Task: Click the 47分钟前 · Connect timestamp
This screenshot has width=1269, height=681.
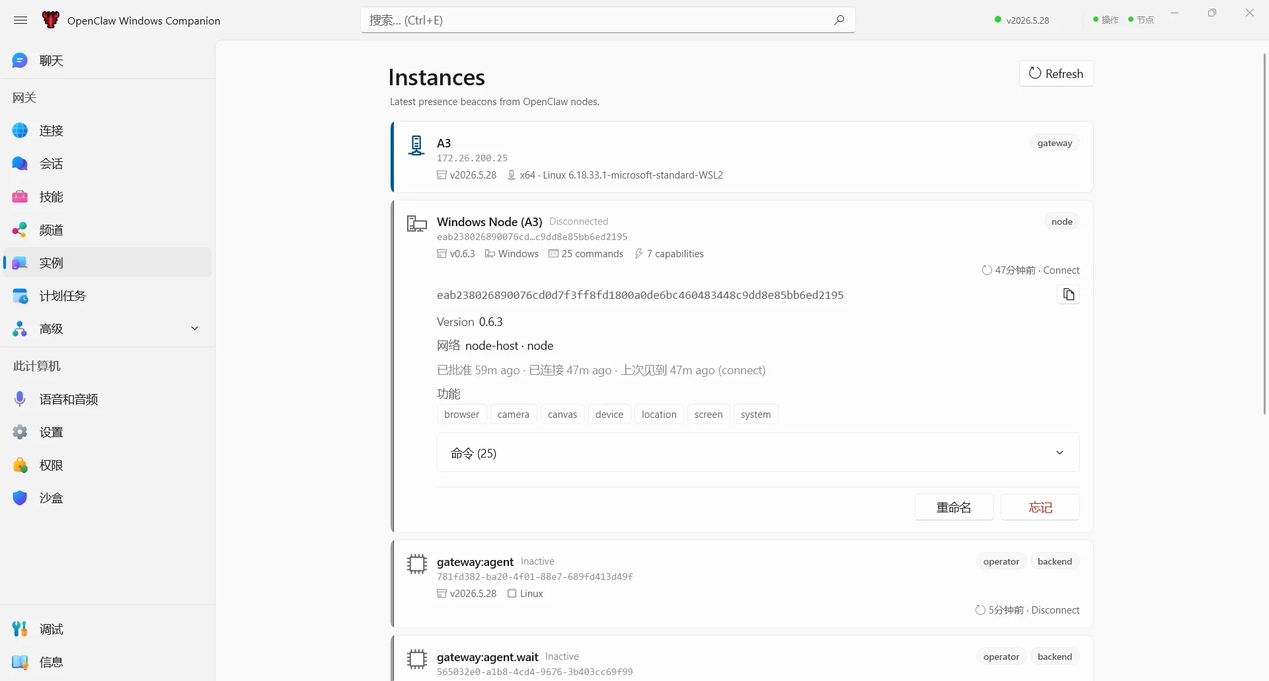Action: click(x=1031, y=270)
